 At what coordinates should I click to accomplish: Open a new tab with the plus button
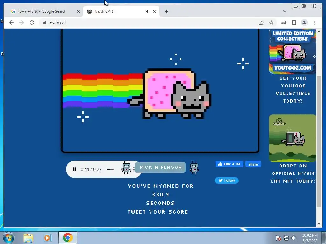pos(166,11)
